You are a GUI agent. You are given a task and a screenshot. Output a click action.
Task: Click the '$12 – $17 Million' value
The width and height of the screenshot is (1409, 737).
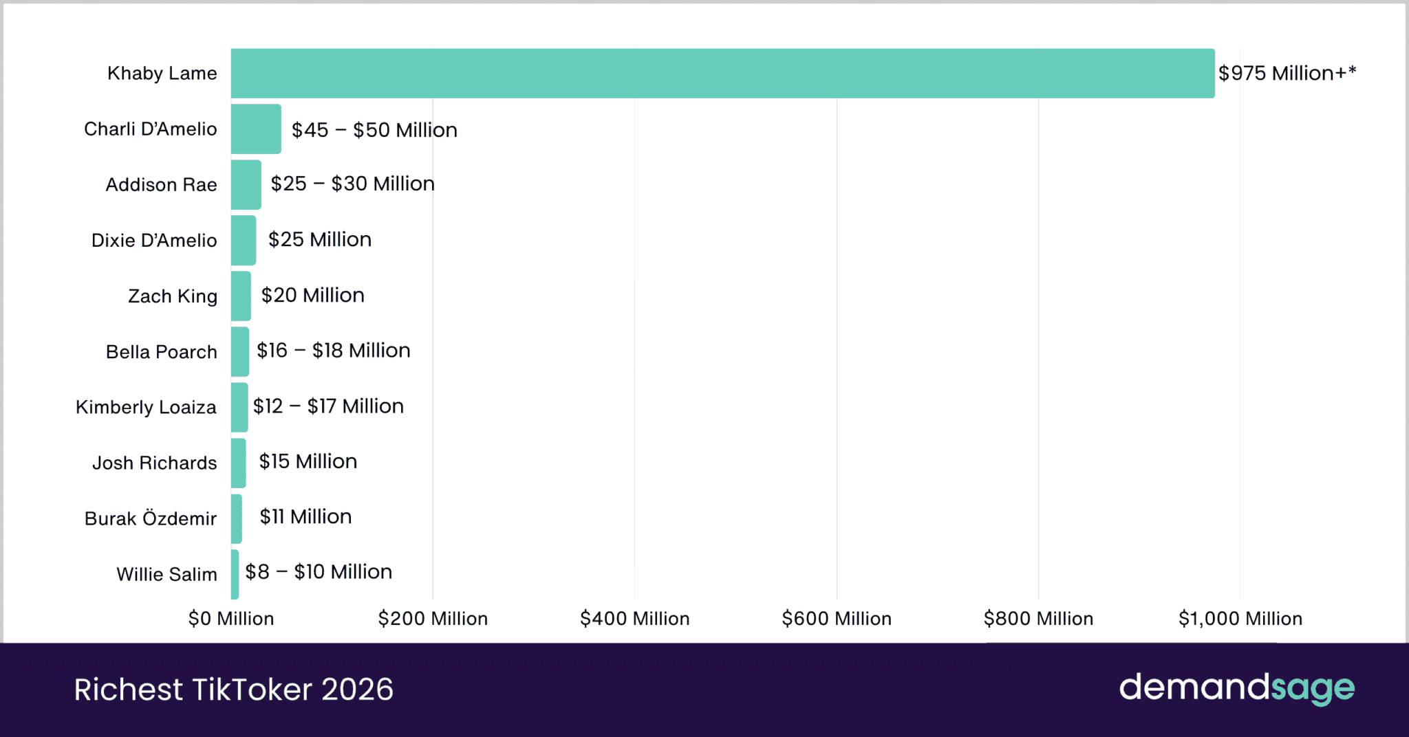(329, 406)
